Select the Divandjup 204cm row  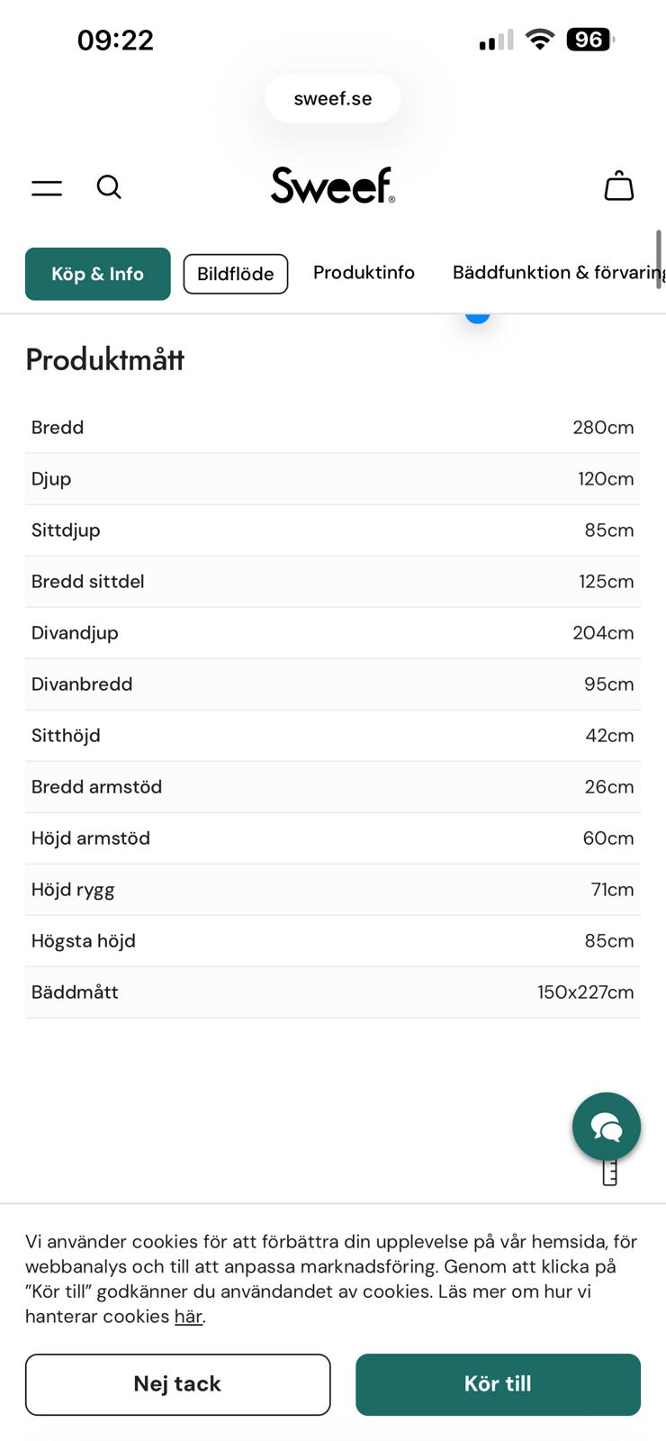point(333,633)
